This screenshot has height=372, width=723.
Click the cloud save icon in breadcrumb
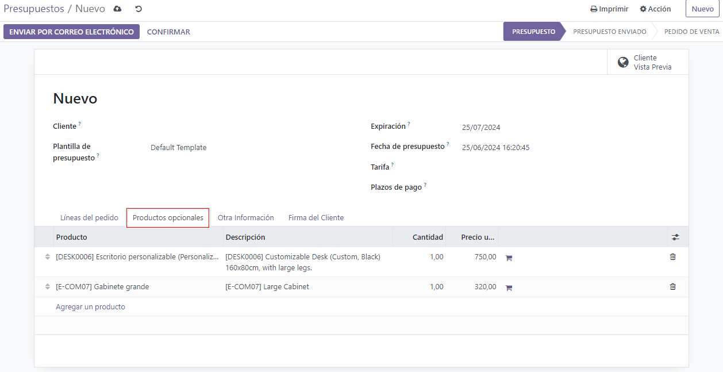(118, 9)
